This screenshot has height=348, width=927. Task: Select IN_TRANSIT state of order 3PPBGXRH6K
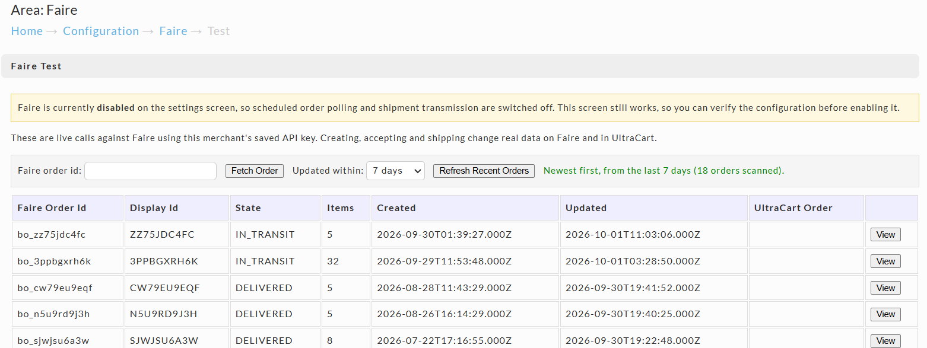tap(275, 261)
